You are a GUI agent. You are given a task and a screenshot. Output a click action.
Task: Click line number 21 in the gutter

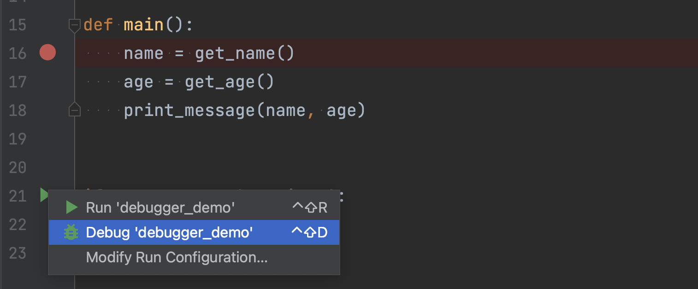coord(17,196)
